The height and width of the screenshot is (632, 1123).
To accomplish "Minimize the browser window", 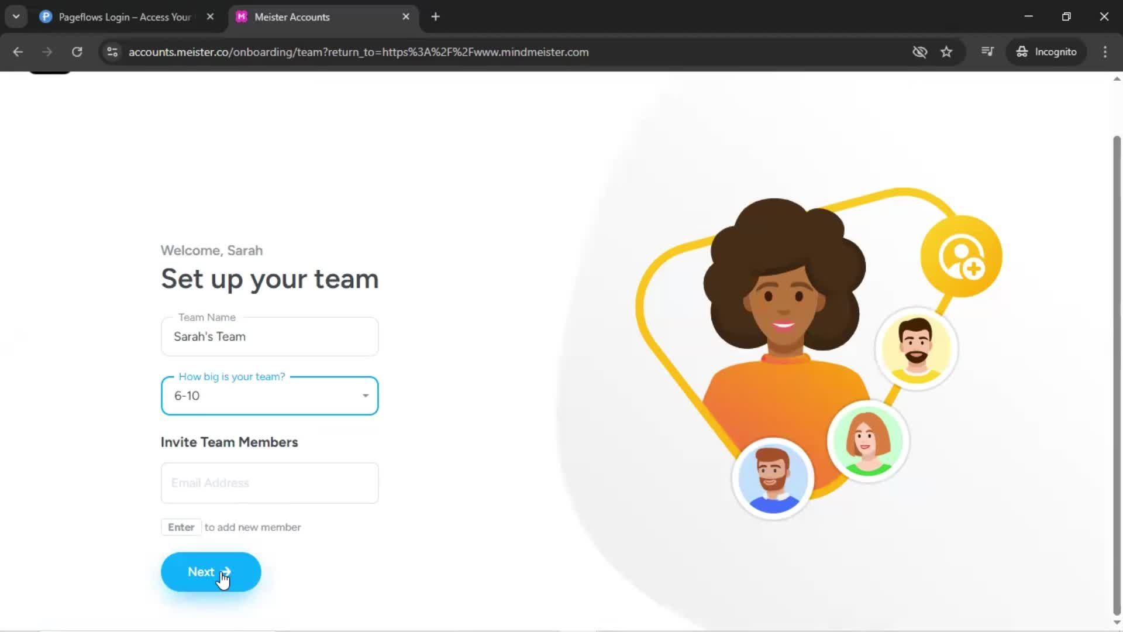I will pyautogui.click(x=1028, y=16).
